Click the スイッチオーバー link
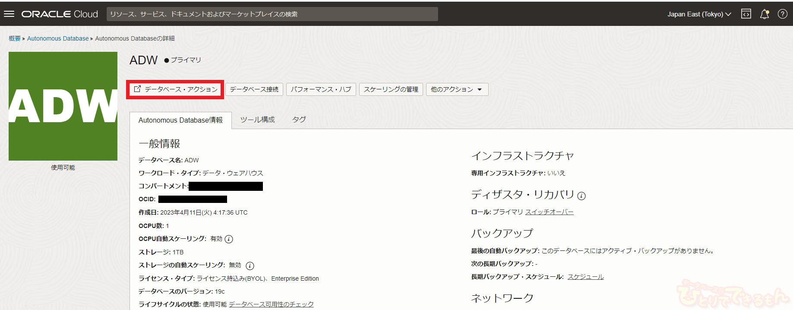Image resolution: width=793 pixels, height=310 pixels. pos(549,212)
